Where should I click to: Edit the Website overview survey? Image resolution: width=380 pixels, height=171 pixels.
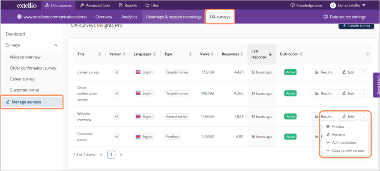[x=348, y=116]
